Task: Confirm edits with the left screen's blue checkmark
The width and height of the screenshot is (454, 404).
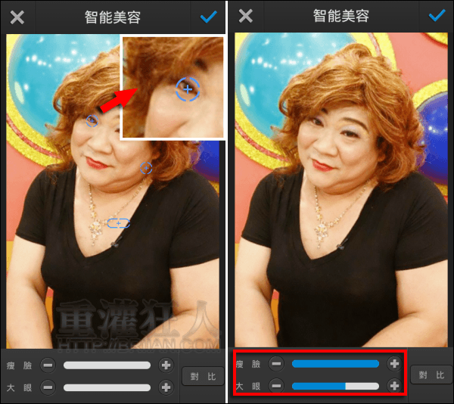Action: pyautogui.click(x=209, y=17)
